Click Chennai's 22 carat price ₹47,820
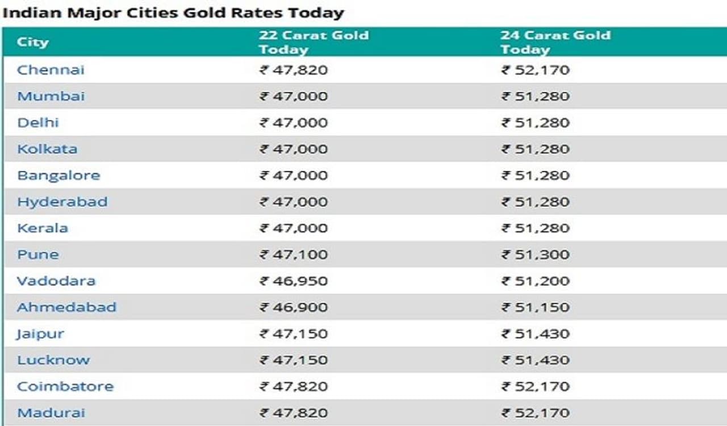The height and width of the screenshot is (426, 727). click(294, 70)
